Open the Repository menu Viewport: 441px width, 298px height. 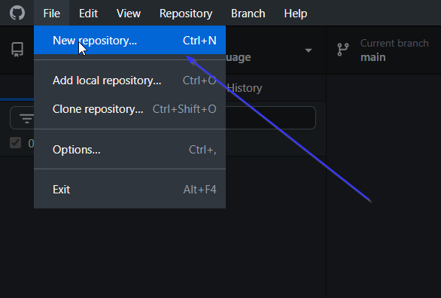pos(186,14)
